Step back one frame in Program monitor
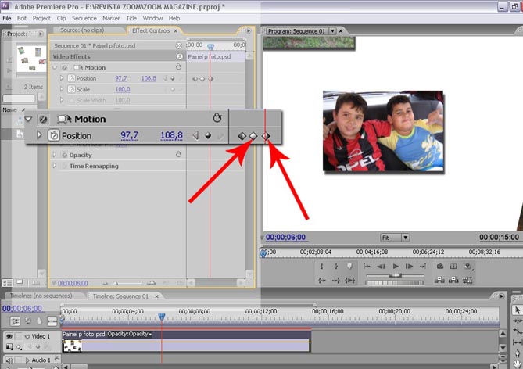The image size is (523, 369). [x=381, y=266]
